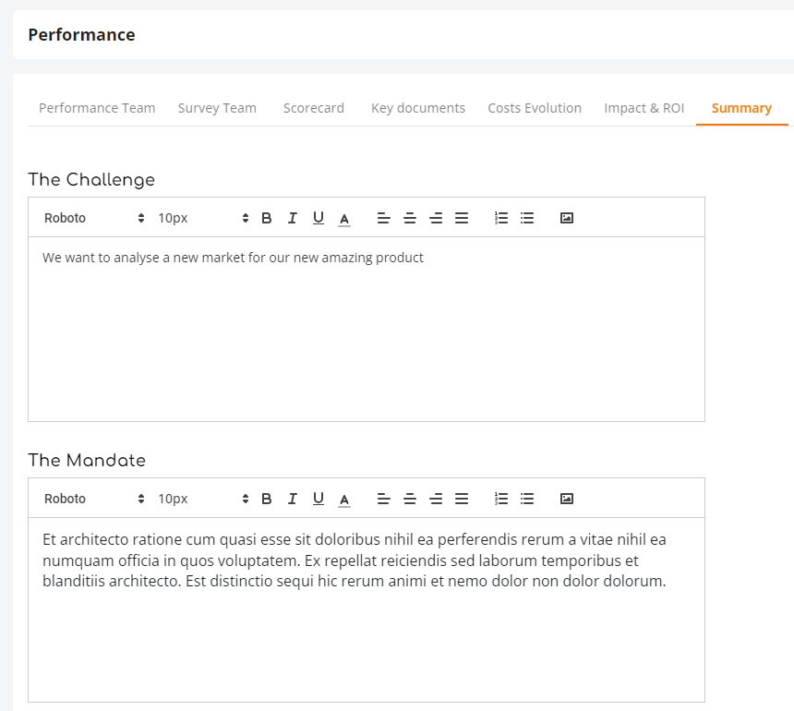Justify text in The Mandate editor
This screenshot has width=794, height=711.
coord(462,499)
